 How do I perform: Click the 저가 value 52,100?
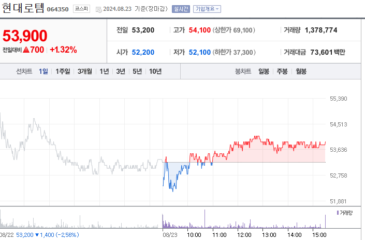(x=199, y=52)
